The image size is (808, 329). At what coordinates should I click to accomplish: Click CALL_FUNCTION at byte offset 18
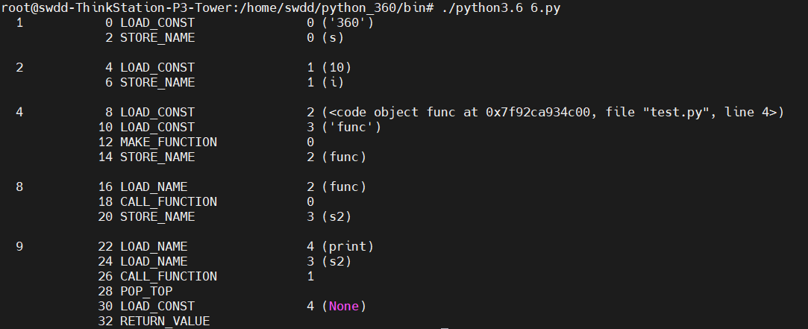[x=169, y=201]
